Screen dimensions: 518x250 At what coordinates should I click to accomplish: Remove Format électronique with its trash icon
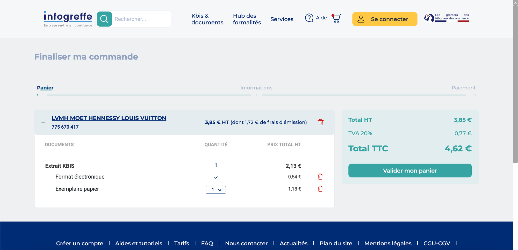pyautogui.click(x=320, y=177)
